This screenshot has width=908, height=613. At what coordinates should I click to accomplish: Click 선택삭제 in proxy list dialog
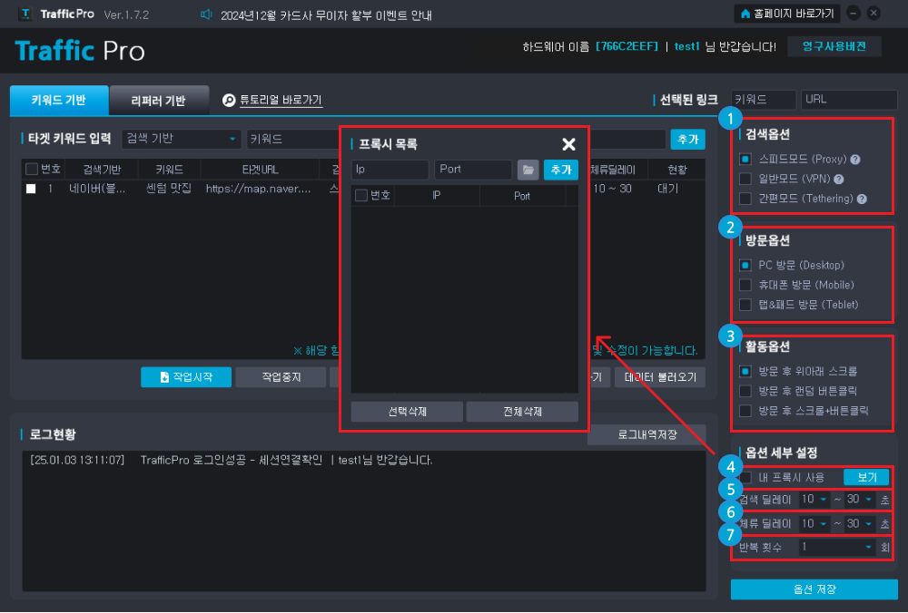click(407, 412)
